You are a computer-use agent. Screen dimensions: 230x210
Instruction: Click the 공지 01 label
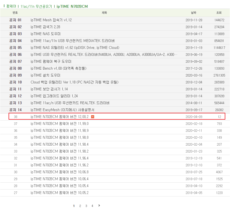click(15, 20)
